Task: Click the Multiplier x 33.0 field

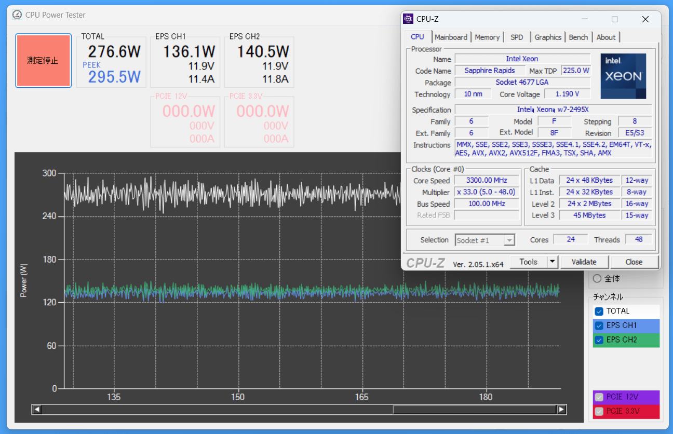Action: click(x=487, y=192)
